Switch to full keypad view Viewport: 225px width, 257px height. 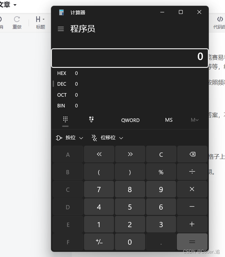[65, 120]
